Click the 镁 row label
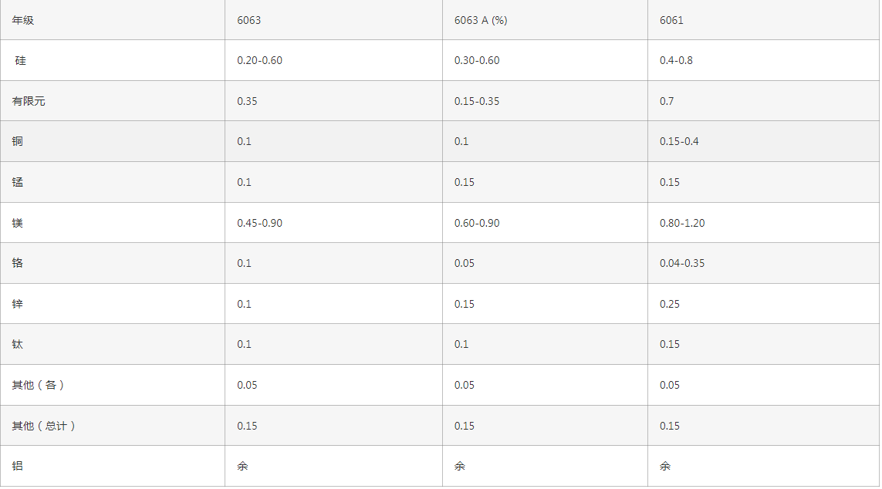 pyautogui.click(x=18, y=223)
